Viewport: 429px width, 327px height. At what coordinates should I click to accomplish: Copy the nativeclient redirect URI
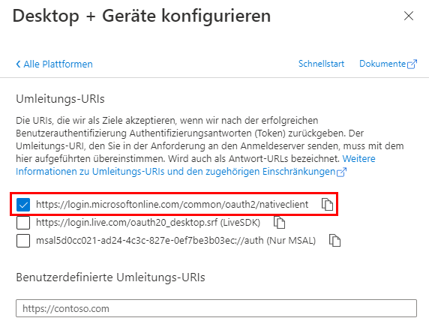(x=327, y=205)
